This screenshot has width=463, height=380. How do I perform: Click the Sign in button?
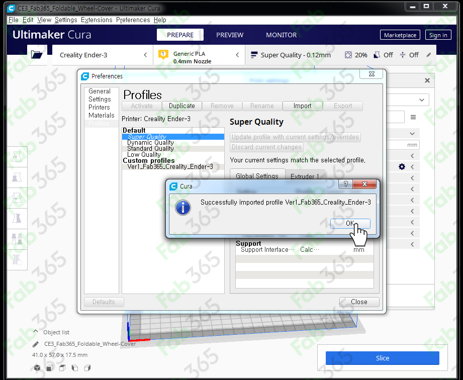click(x=438, y=35)
